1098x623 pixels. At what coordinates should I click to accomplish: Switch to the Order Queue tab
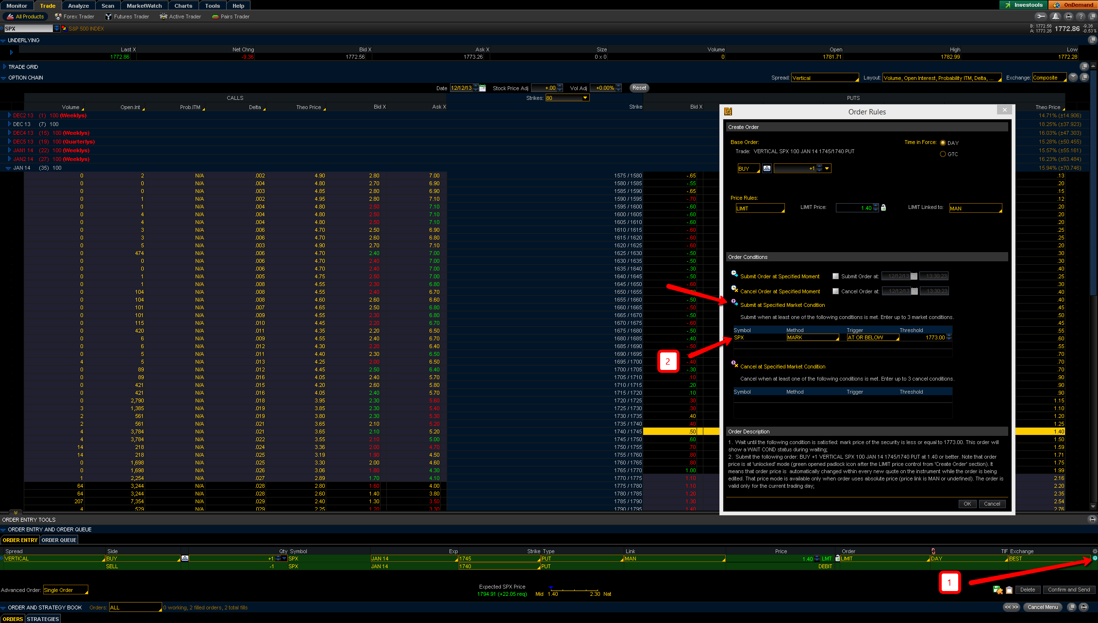59,540
